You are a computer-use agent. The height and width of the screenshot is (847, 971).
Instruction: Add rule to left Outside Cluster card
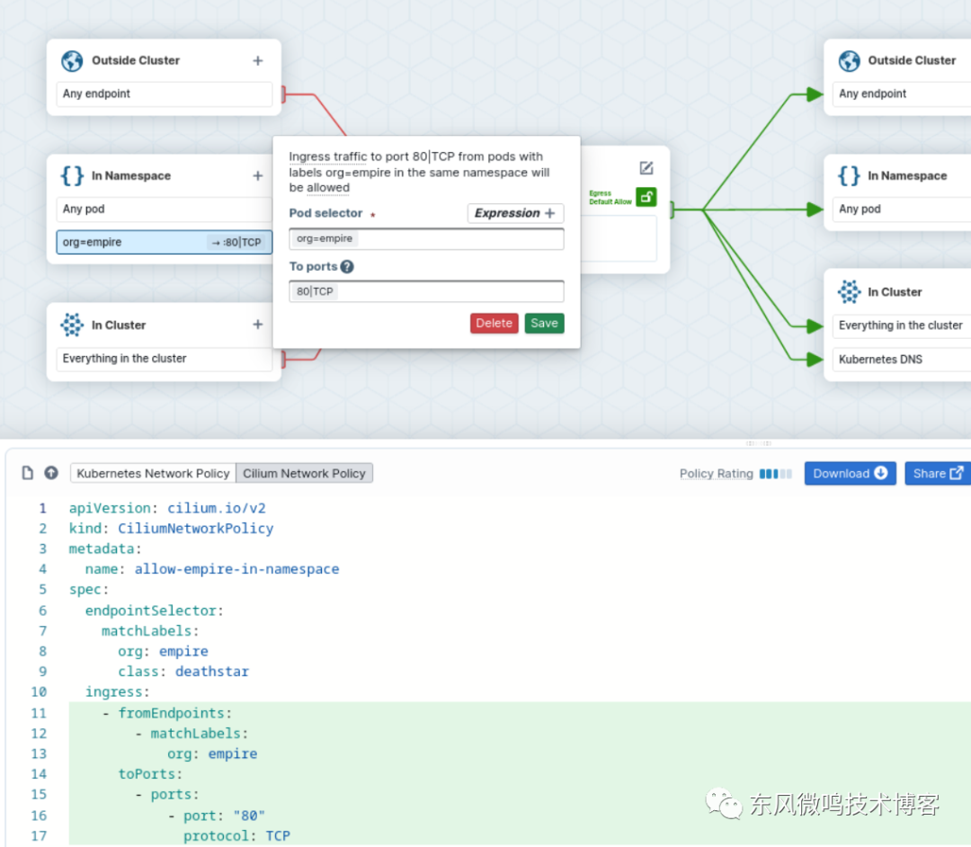click(258, 60)
